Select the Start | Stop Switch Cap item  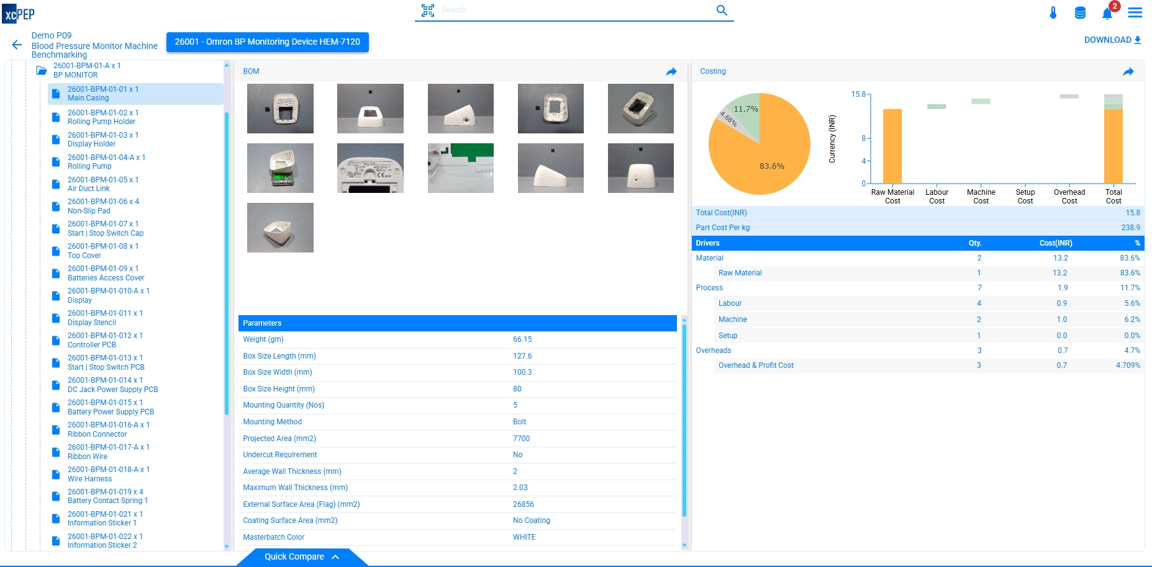click(x=105, y=228)
